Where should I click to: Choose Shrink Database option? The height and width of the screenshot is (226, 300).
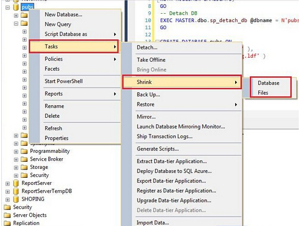(268, 83)
